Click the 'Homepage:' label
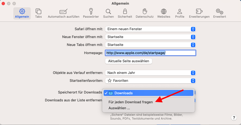 click(x=94, y=53)
